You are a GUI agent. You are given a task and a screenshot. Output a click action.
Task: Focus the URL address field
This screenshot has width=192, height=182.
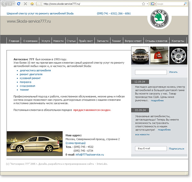point(92,4)
